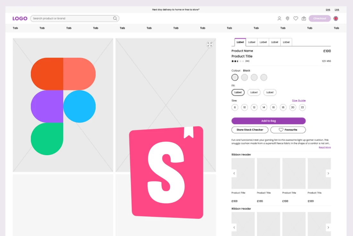Select the third Fit label pill
353x236 pixels.
point(270,92)
